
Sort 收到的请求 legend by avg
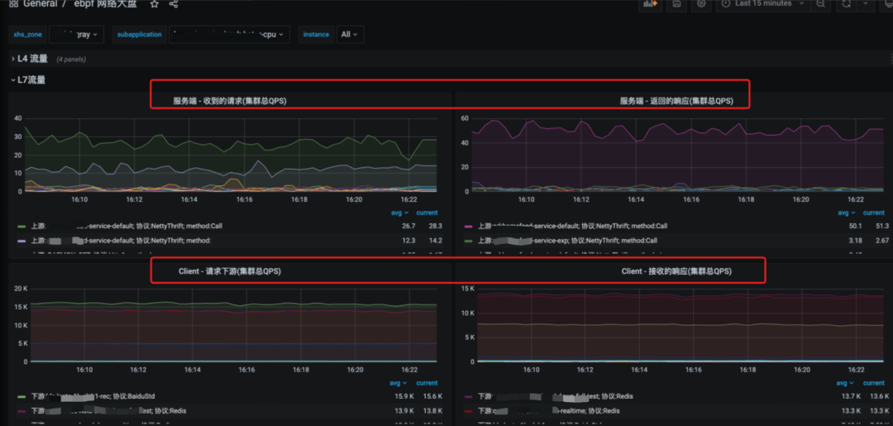coord(400,213)
